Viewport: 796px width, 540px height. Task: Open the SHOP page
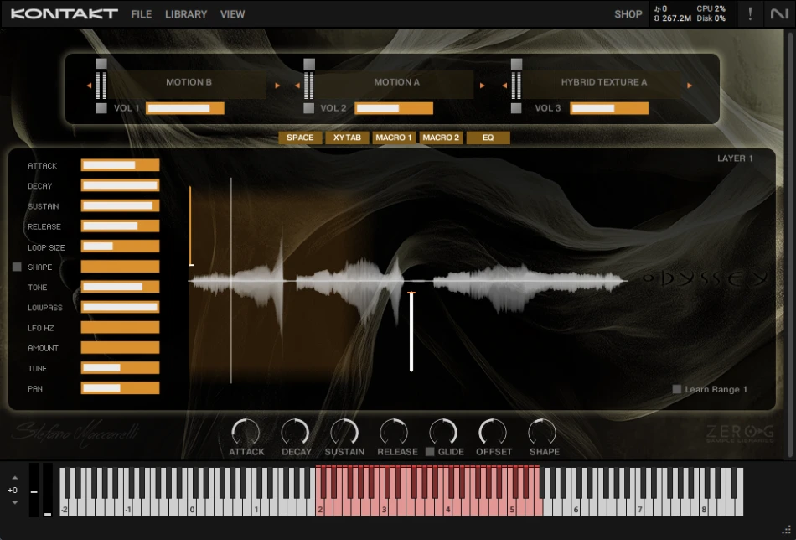[628, 13]
